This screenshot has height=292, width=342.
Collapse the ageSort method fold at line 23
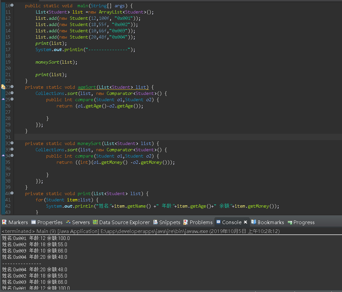(12, 86)
